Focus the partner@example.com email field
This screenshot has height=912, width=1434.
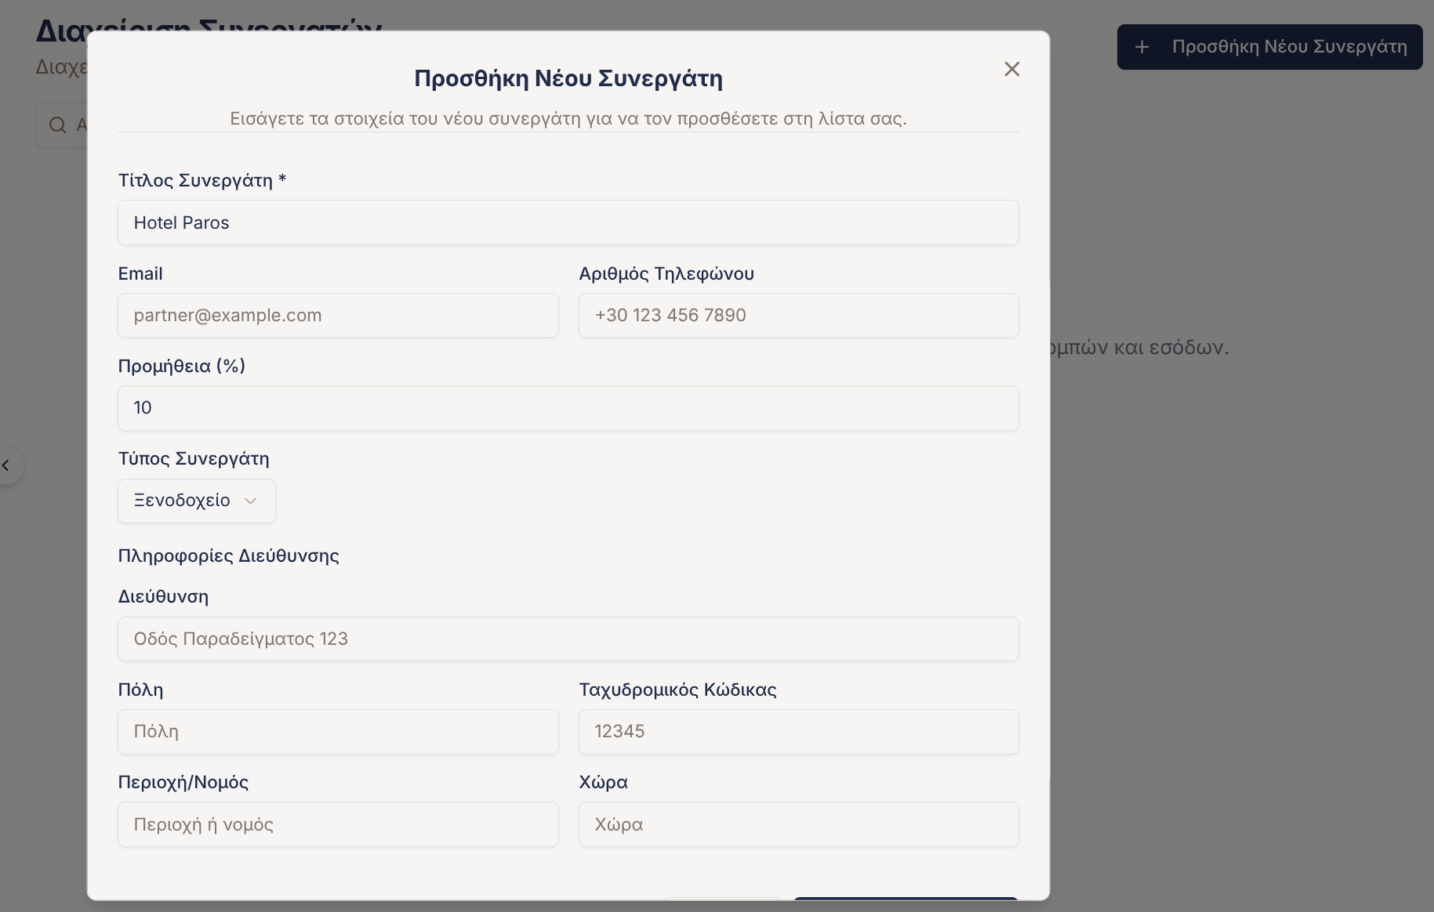click(338, 316)
